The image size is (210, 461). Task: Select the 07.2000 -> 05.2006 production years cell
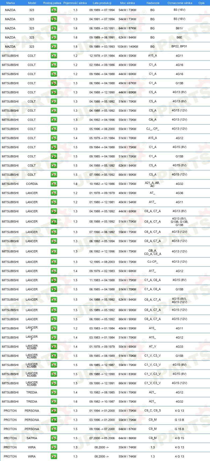point(102,438)
